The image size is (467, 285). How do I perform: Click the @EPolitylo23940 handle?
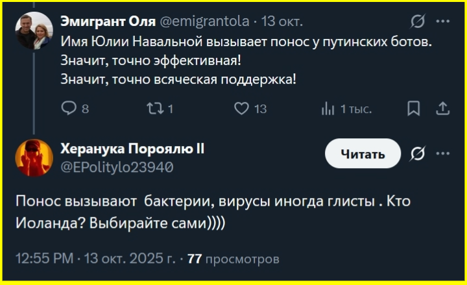point(117,167)
